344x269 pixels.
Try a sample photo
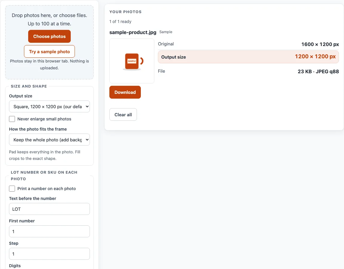pos(49,51)
